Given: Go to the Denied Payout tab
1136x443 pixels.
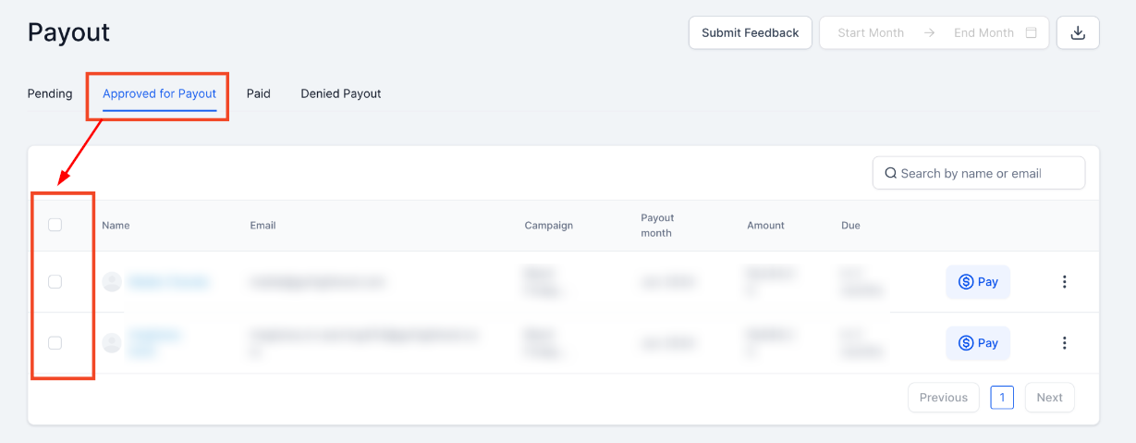Looking at the screenshot, I should click(x=340, y=93).
